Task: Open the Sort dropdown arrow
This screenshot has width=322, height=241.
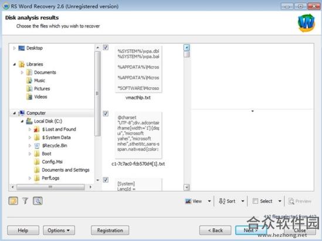Action: (x=243, y=201)
